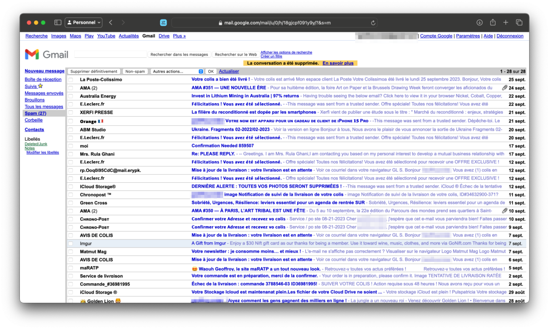549x329 pixels.
Task: Open the 'Autres actions...' dropdown
Action: pyautogui.click(x=177, y=71)
